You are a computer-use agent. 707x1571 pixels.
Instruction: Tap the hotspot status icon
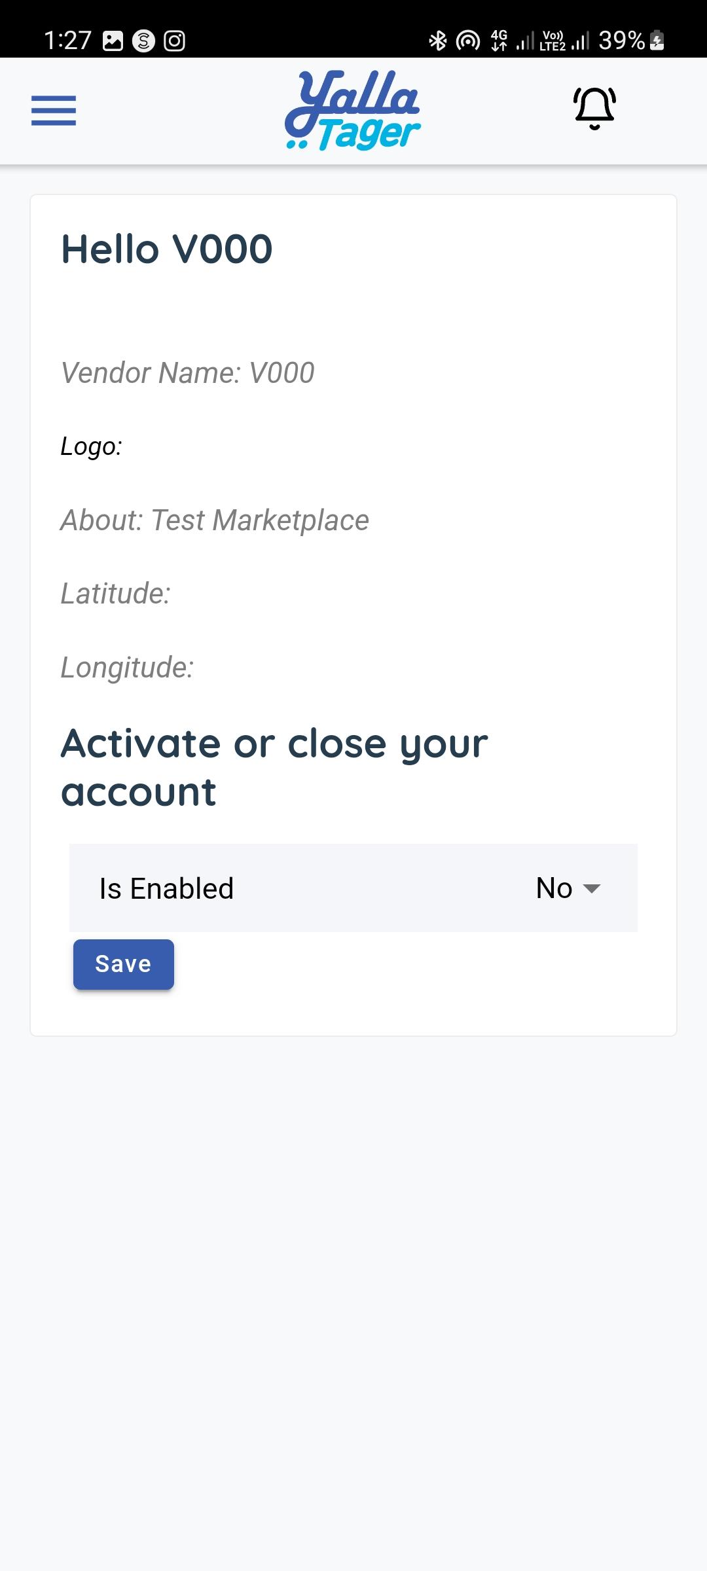[467, 41]
